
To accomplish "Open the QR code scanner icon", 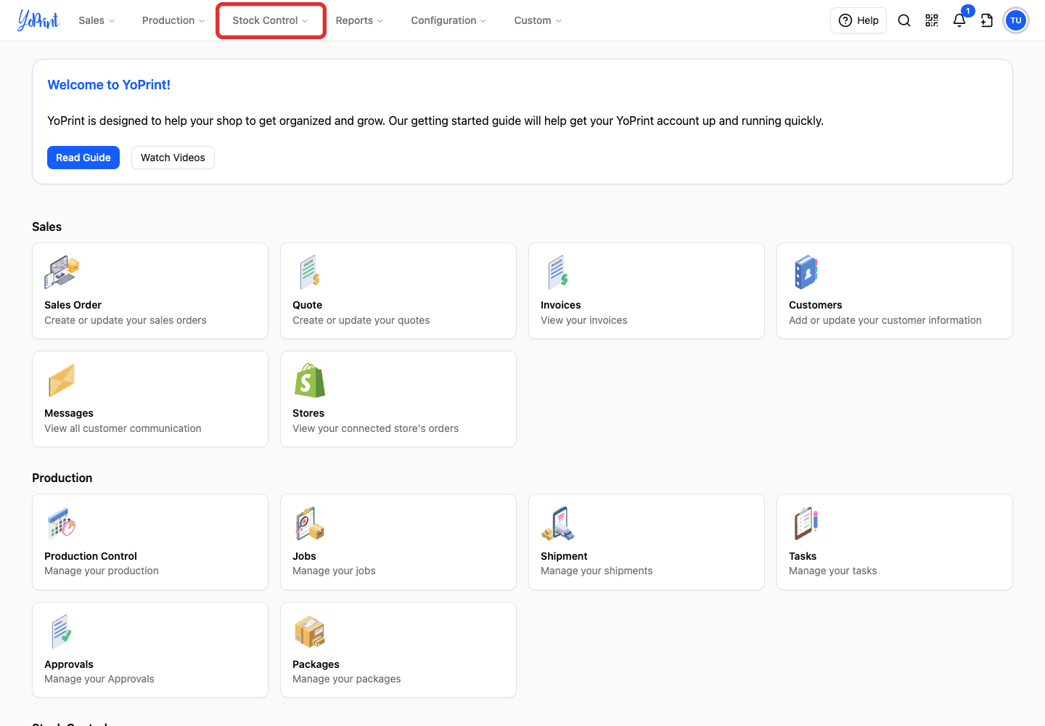I will pyautogui.click(x=932, y=20).
